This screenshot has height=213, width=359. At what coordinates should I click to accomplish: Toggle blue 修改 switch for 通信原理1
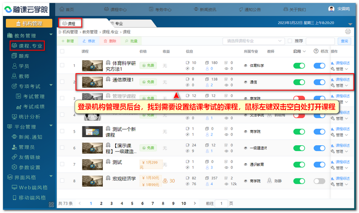pos(319,82)
